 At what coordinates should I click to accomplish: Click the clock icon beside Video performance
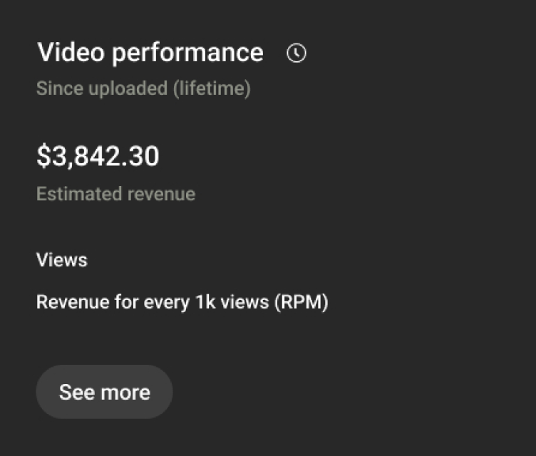point(297,53)
